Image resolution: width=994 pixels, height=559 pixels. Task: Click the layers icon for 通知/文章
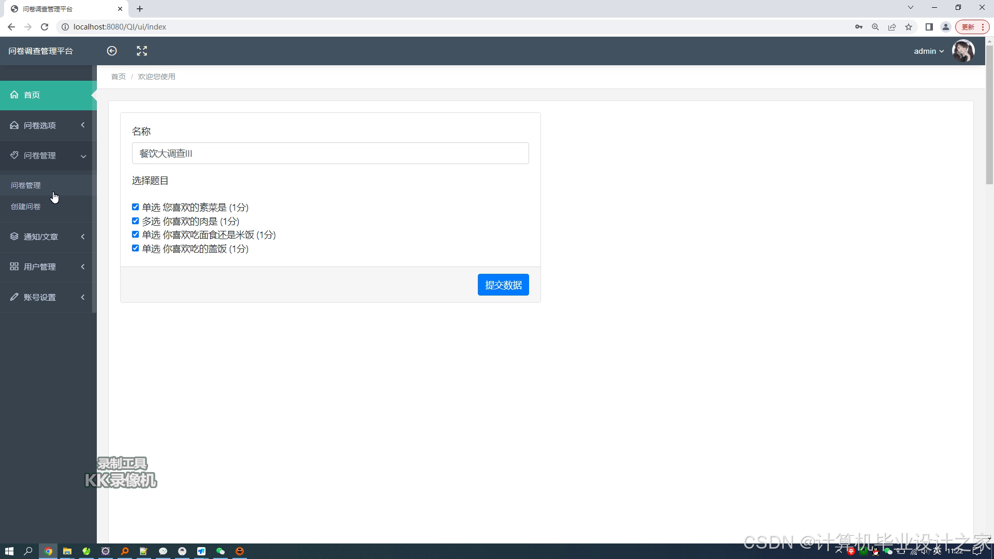tap(14, 237)
